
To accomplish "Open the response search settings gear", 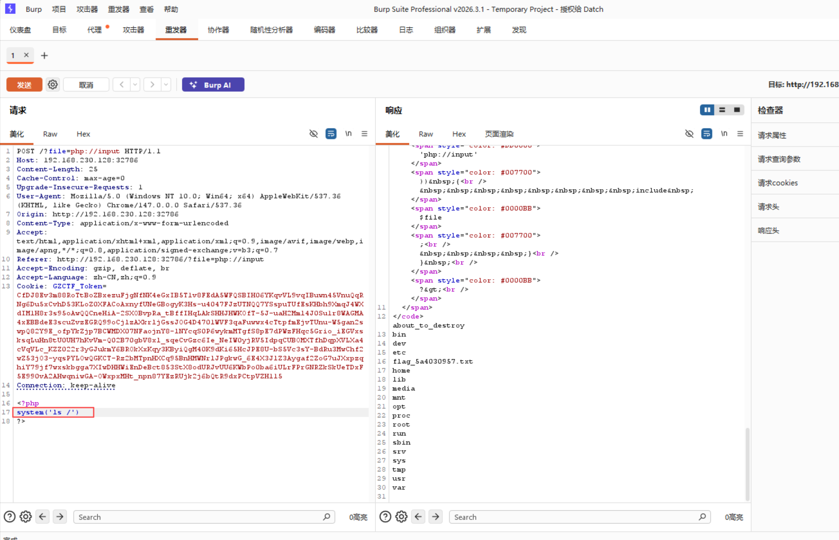I will point(401,517).
